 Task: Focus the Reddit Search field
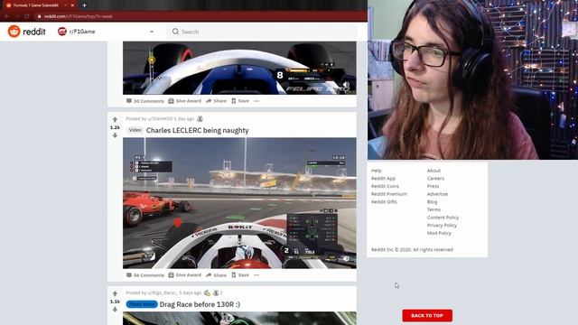coord(262,32)
